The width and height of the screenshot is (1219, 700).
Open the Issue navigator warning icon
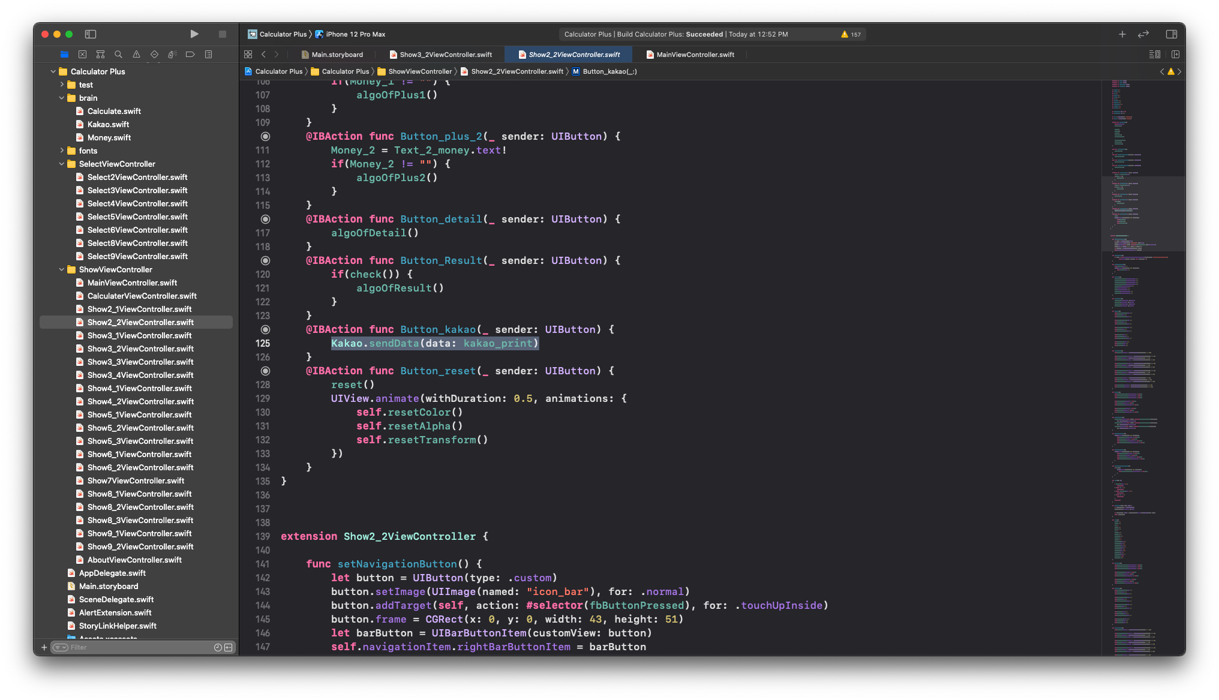pyautogui.click(x=136, y=55)
